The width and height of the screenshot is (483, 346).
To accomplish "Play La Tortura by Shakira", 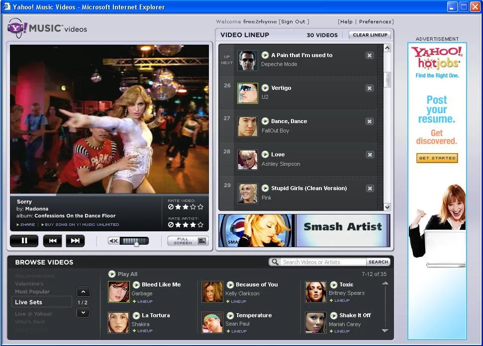I will 136,315.
